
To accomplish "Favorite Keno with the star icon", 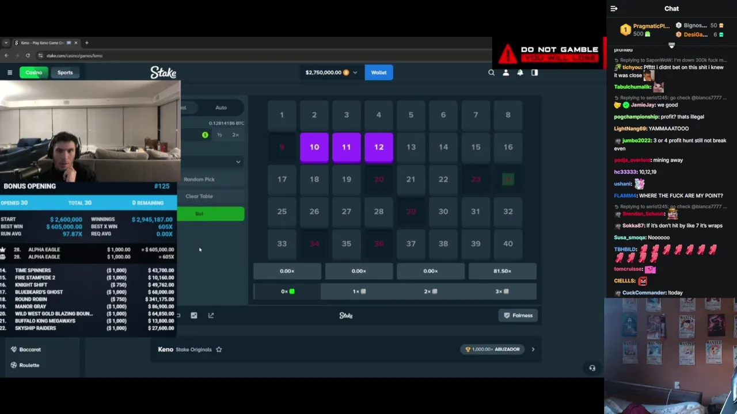I will [219, 350].
